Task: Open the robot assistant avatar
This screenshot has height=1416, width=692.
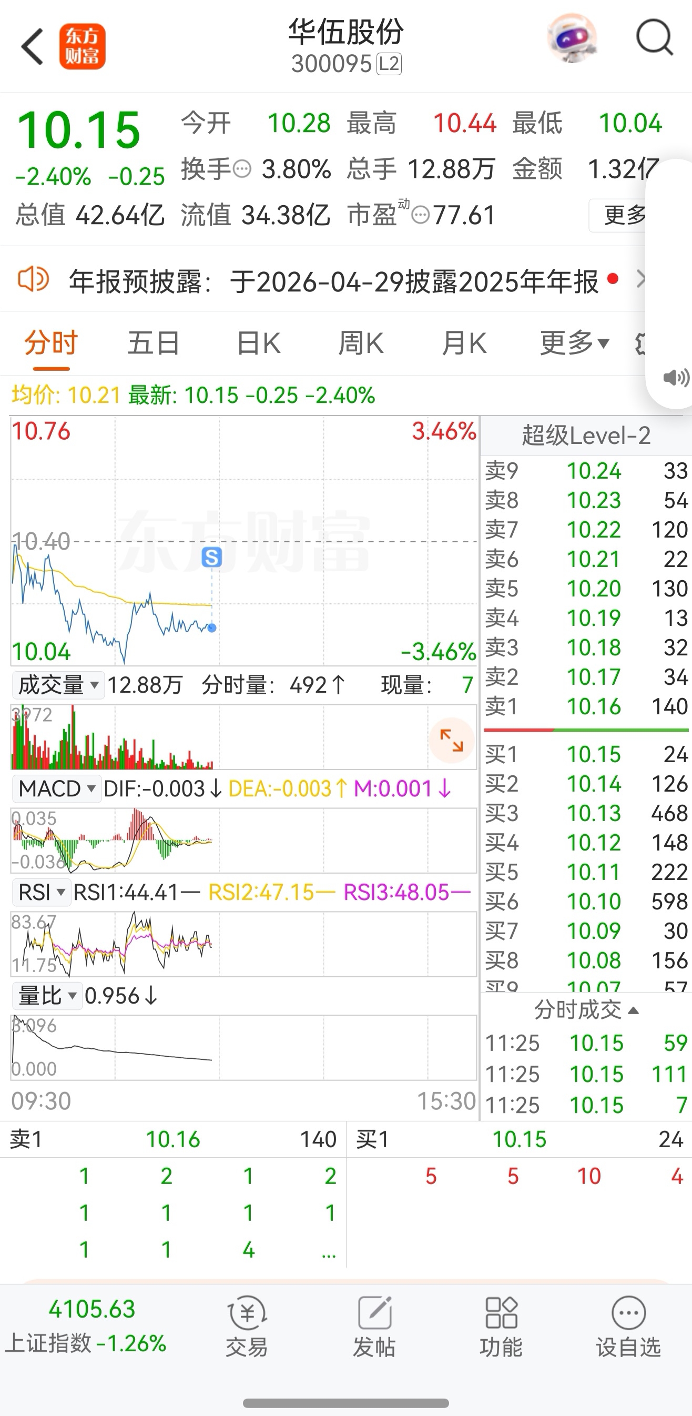Action: (x=572, y=38)
